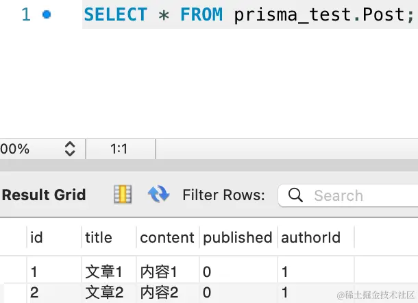Click the published column header
Image resolution: width=418 pixels, height=303 pixels.
238,237
